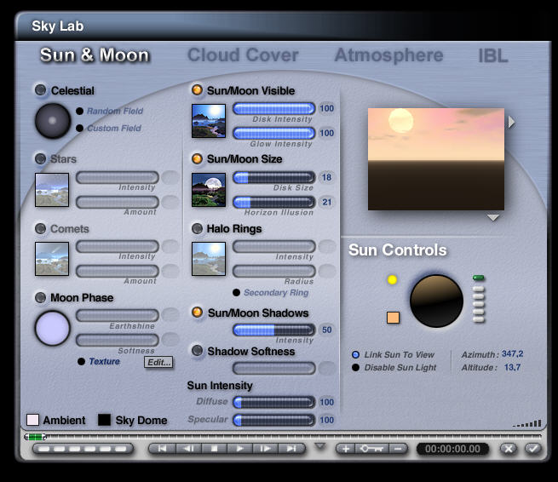Open the animation options triangle dropdown
This screenshot has height=482, width=558.
[320, 446]
